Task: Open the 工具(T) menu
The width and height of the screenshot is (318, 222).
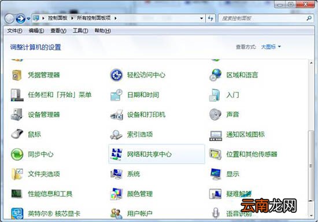Action: [80, 31]
